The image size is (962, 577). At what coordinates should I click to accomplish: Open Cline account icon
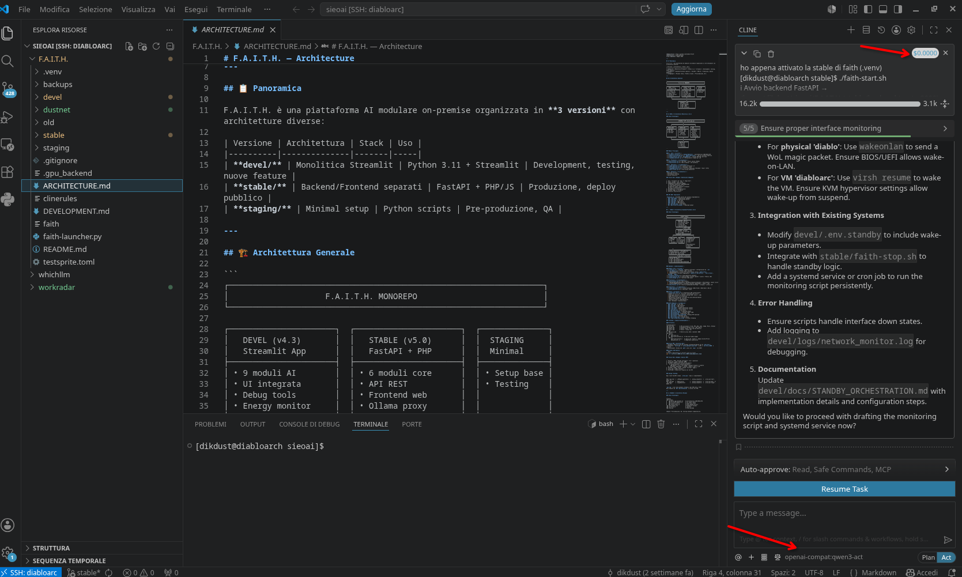[896, 30]
